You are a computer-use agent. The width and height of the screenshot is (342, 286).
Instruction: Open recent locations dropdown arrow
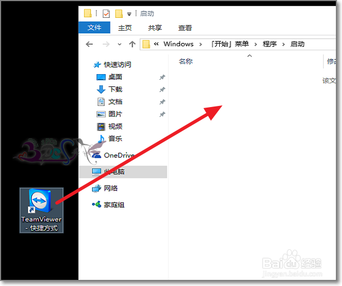[119, 45]
